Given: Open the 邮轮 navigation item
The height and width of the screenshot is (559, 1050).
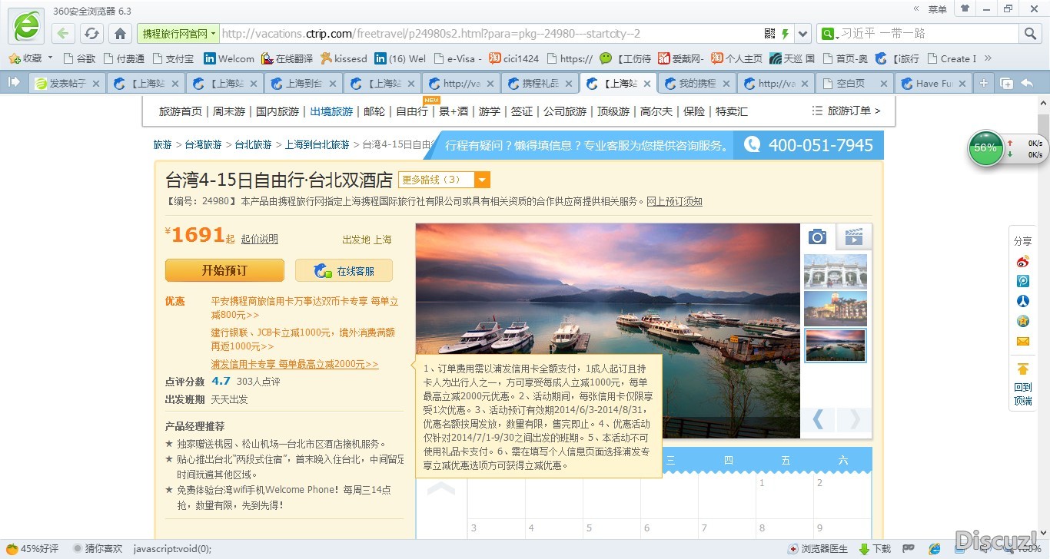Looking at the screenshot, I should click(374, 111).
